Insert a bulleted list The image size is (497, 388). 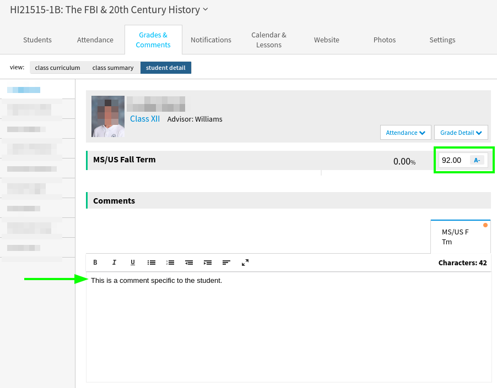click(152, 263)
